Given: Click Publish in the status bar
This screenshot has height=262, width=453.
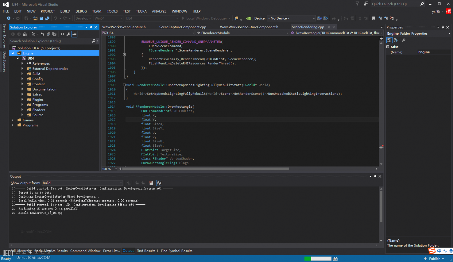Looking at the screenshot, I should coord(434,259).
